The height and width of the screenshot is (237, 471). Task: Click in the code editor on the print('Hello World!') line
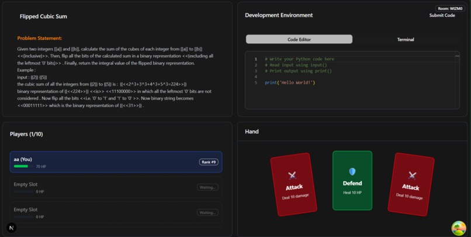(x=290, y=83)
